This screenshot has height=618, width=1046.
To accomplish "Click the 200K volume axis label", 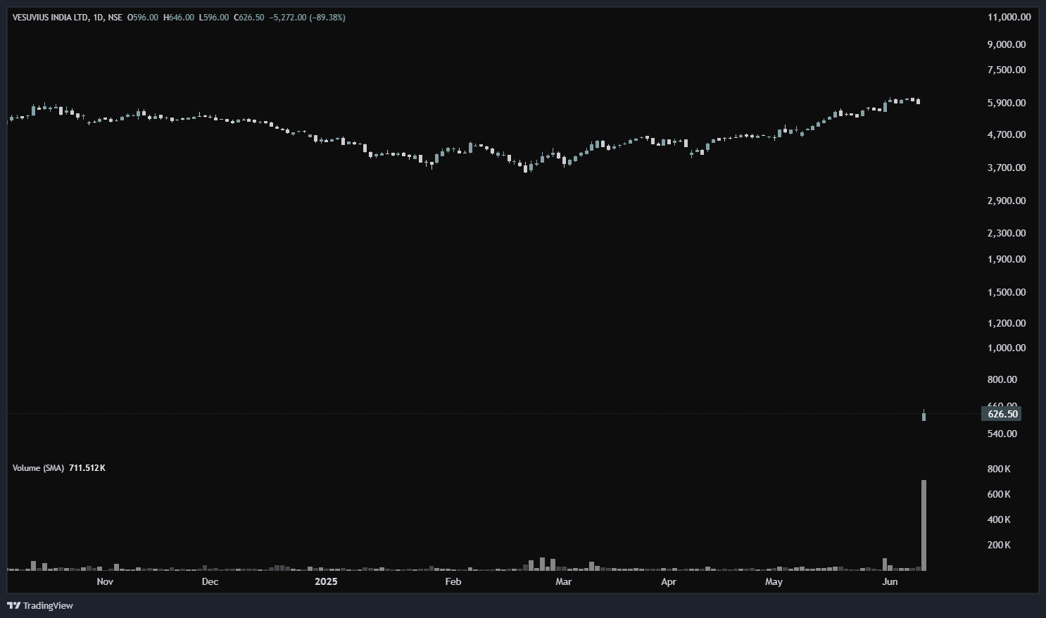I will (1000, 545).
